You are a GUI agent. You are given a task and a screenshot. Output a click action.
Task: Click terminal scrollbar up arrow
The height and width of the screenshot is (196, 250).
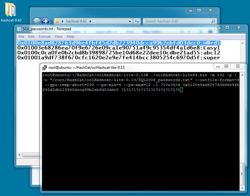pos(242,75)
